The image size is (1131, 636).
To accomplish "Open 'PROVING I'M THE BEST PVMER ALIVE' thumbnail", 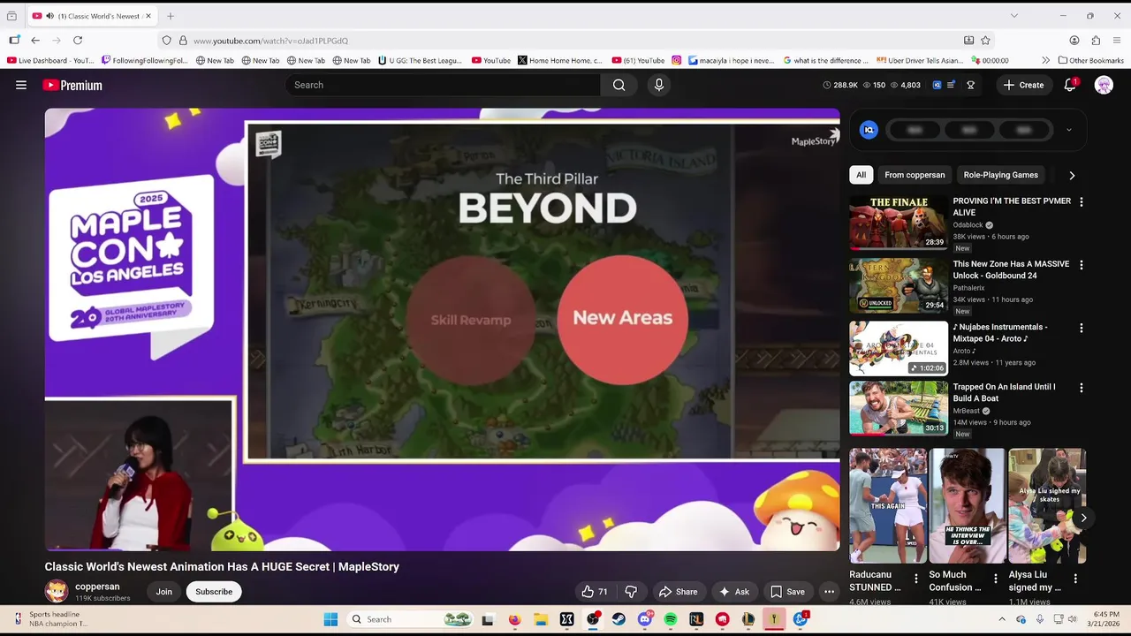I will pos(898,223).
